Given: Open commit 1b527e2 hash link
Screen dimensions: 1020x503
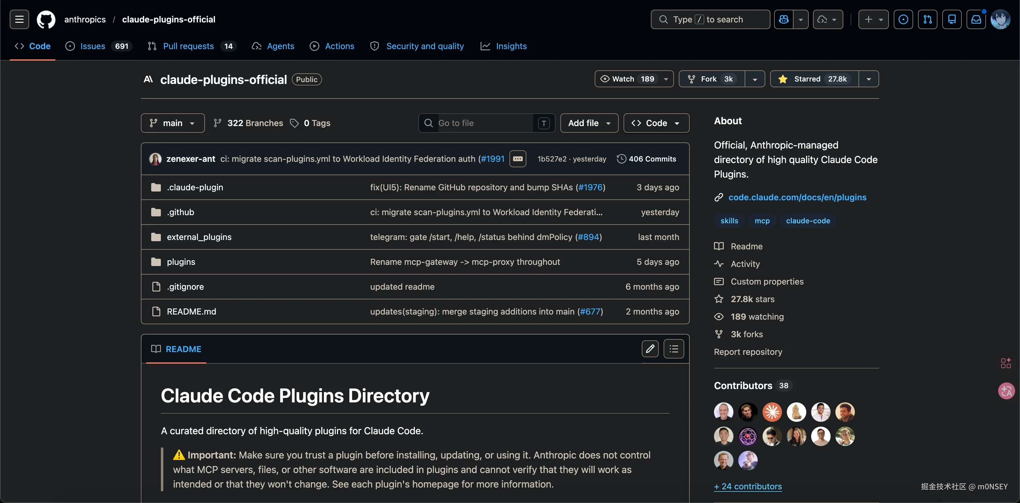Looking at the screenshot, I should [x=552, y=159].
